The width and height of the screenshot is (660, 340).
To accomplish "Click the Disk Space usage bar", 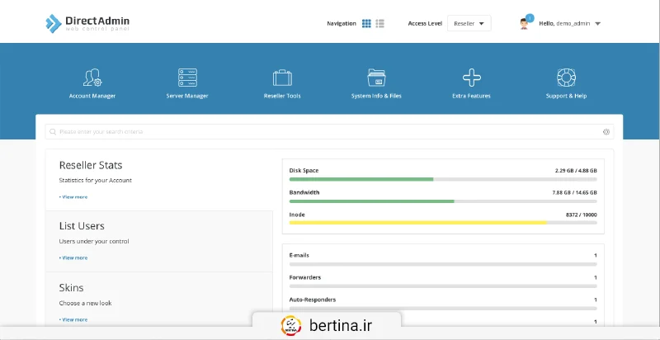I will click(442, 178).
